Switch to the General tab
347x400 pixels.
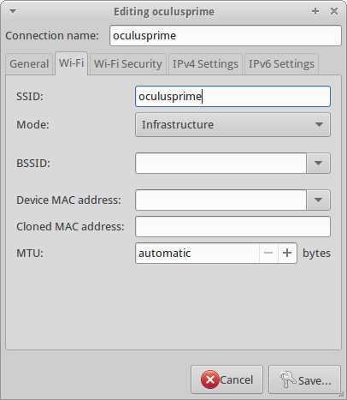coord(29,64)
